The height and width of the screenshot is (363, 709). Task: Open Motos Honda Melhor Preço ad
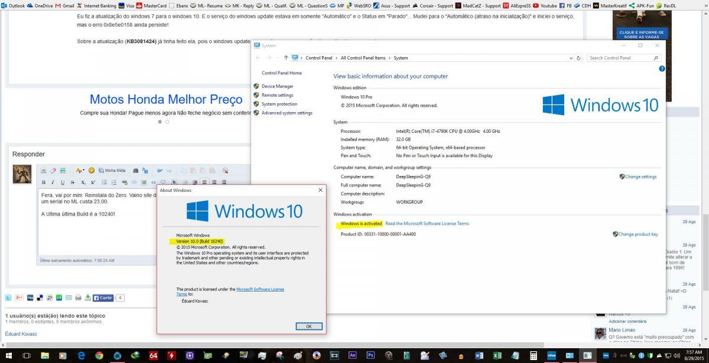point(166,100)
